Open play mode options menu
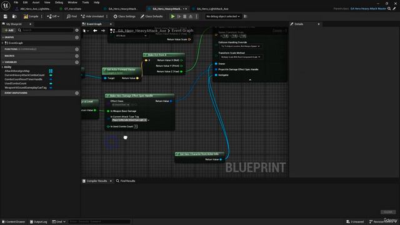This screenshot has width=400, height=225. [196, 16]
